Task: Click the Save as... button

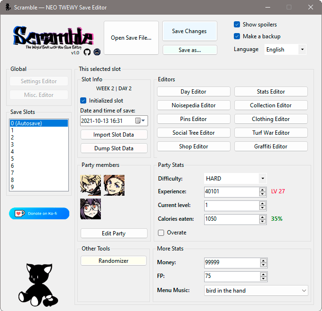Action: tap(190, 50)
